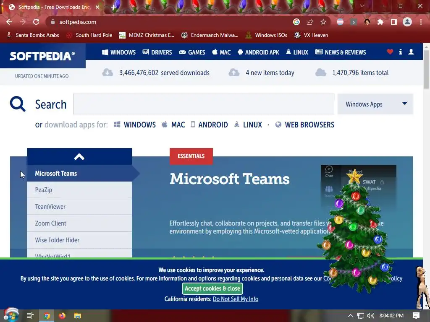Click the volume speaker tray icon
The height and width of the screenshot is (322, 430).
[370, 316]
